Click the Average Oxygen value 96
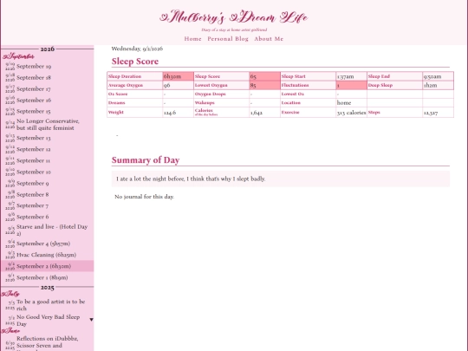 pyautogui.click(x=179, y=85)
